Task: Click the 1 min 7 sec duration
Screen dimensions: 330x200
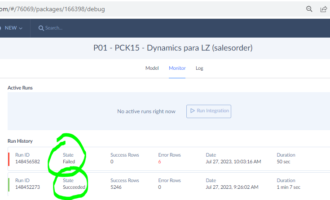Action: (x=288, y=187)
